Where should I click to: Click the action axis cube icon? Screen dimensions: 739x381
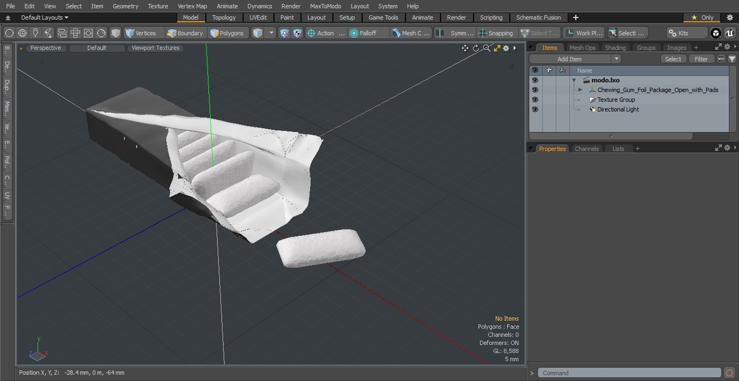pyautogui.click(x=297, y=33)
